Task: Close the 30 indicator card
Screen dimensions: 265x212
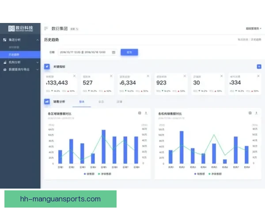Action: (x=221, y=76)
